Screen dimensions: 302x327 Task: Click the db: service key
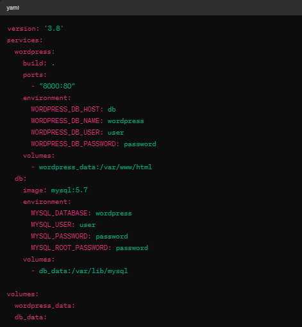(x=21, y=179)
